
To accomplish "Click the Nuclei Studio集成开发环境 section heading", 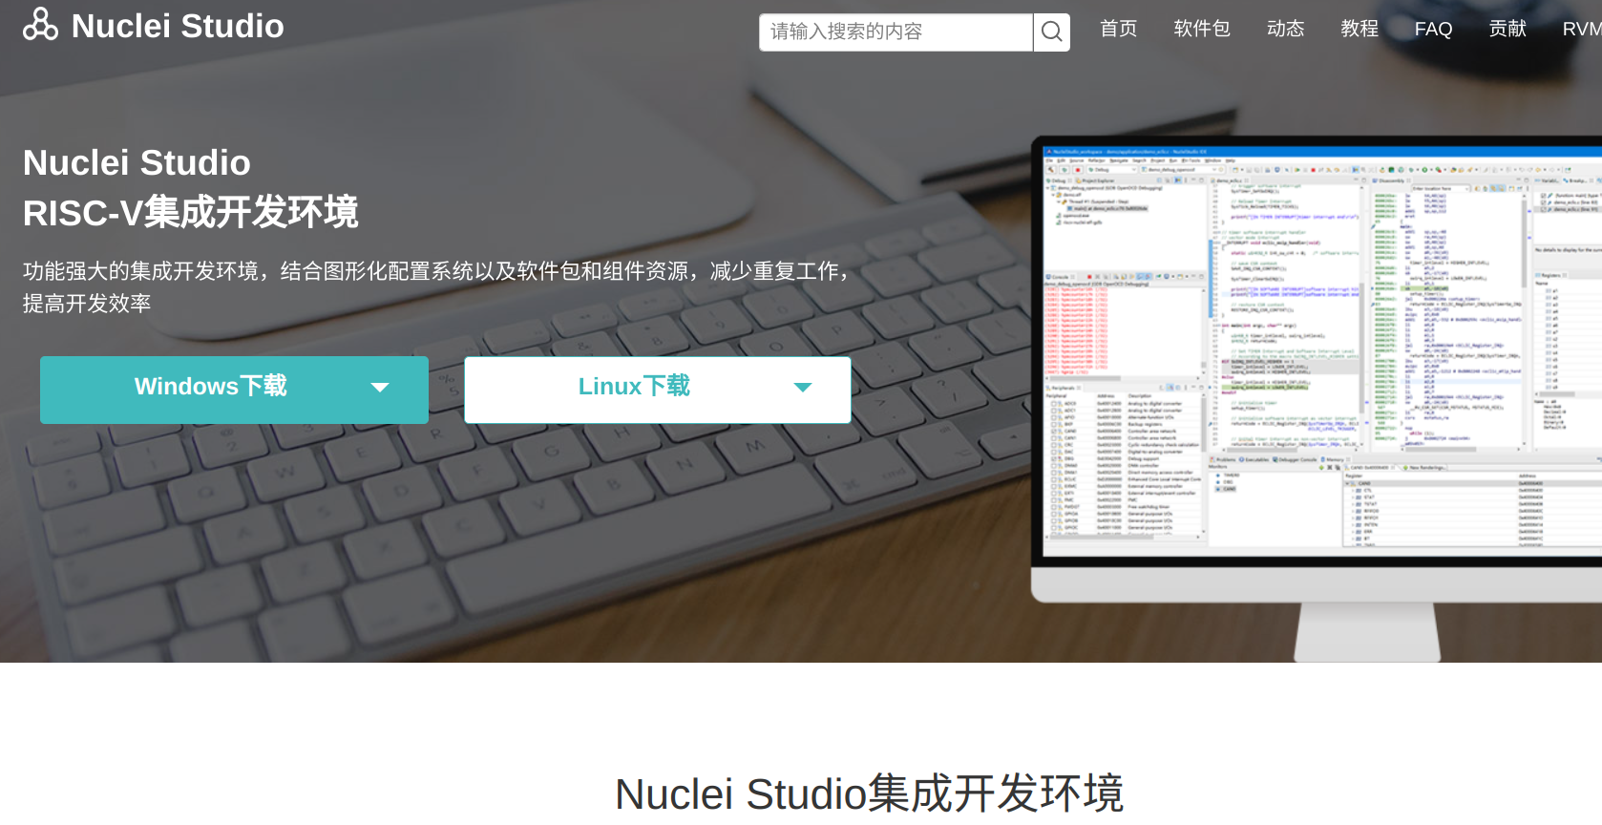I will pos(869,794).
